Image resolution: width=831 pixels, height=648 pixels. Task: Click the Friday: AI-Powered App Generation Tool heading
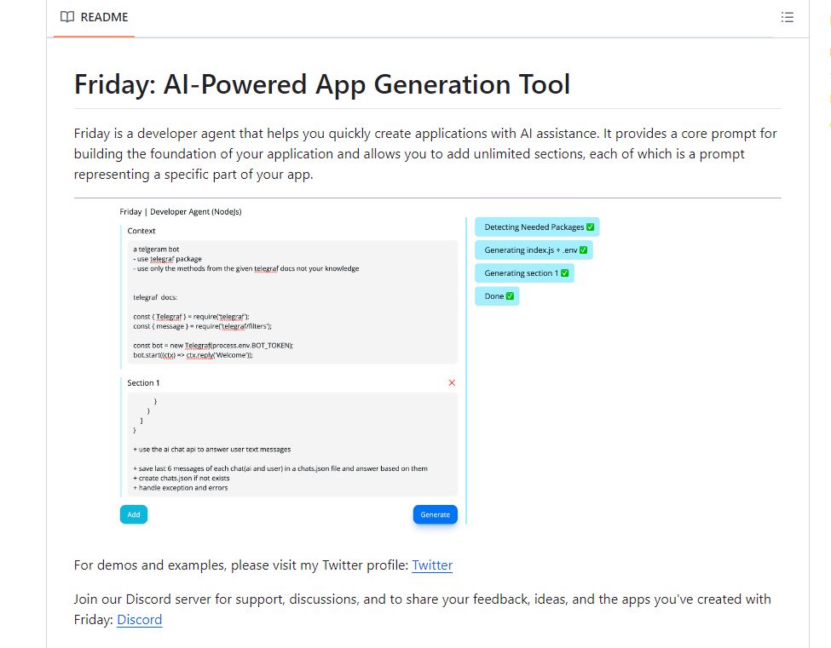pyautogui.click(x=322, y=85)
